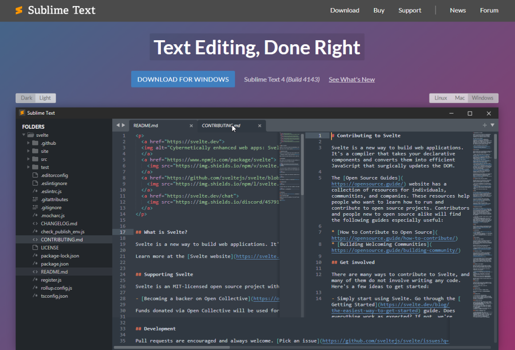Switch screenshot theme to Light

[45, 98]
